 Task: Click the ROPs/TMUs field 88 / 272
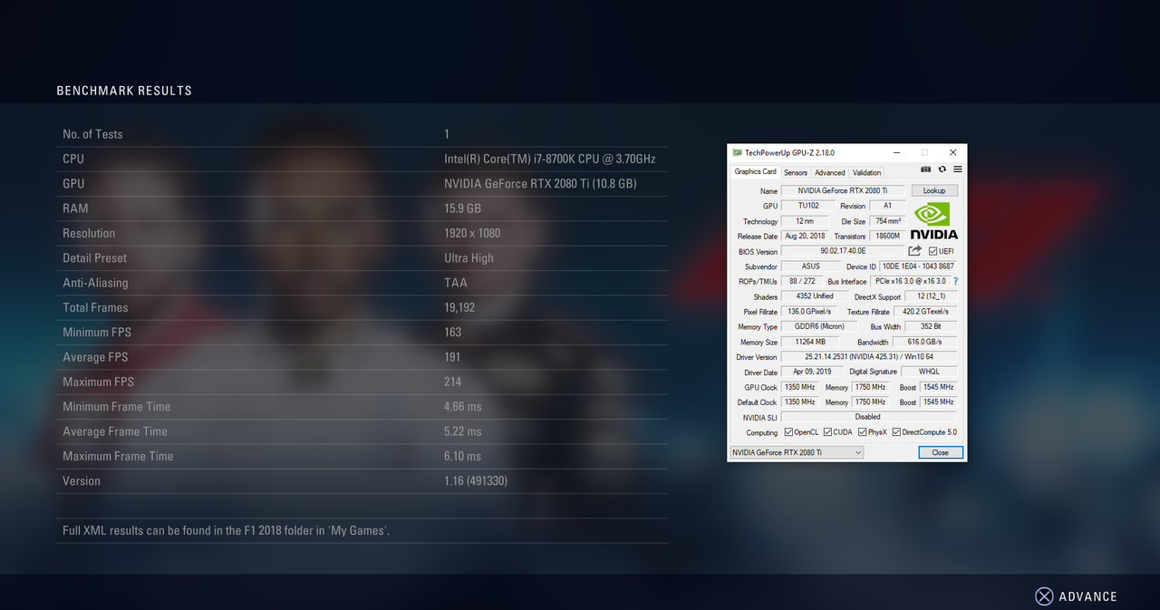tap(802, 281)
